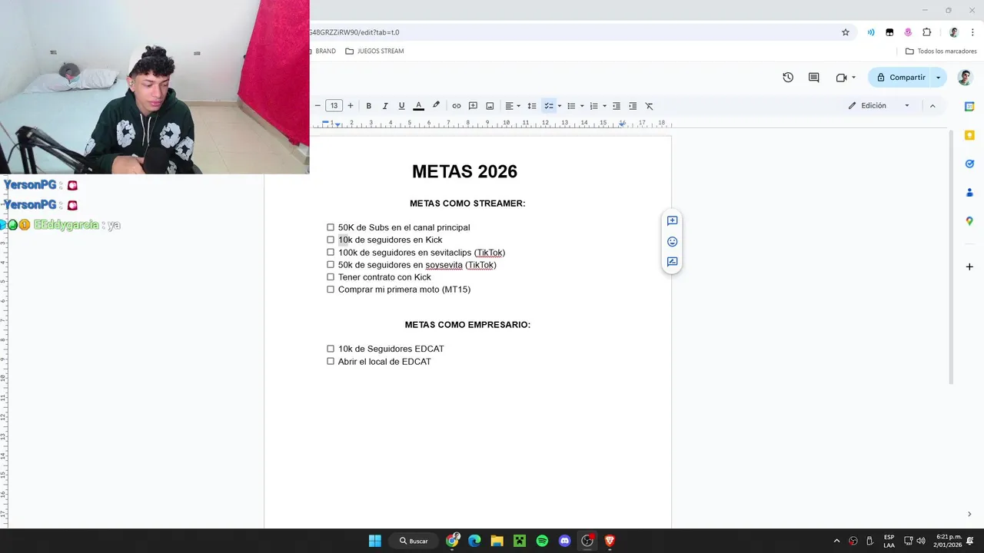Expand the checklist options arrow

(559, 106)
